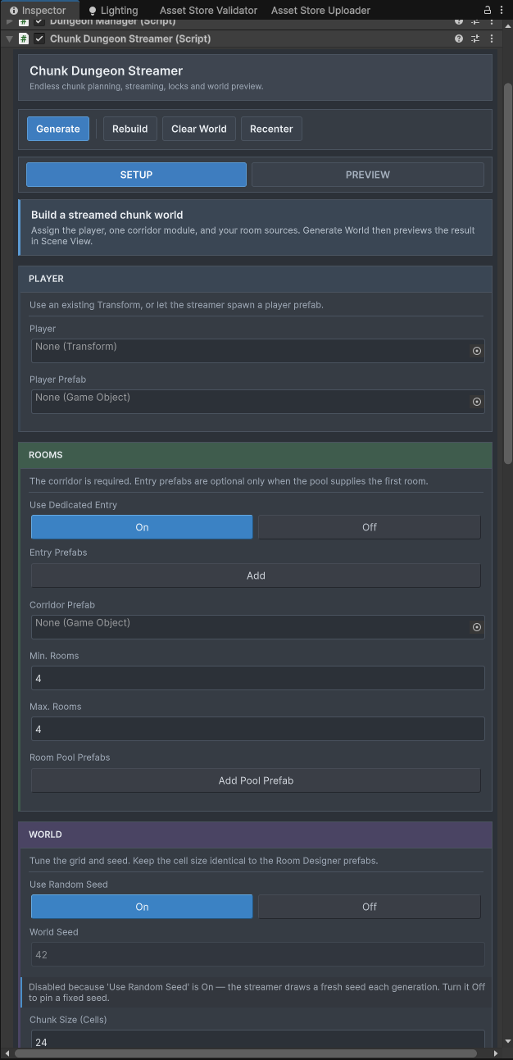Click the PLAYER section header
Screen dimensions: 513x1060
click(255, 279)
